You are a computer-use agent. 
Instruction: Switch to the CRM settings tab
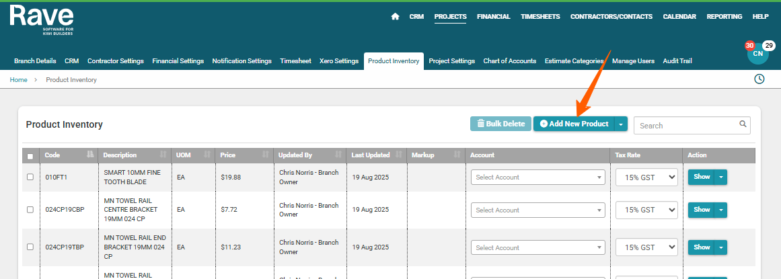click(72, 61)
